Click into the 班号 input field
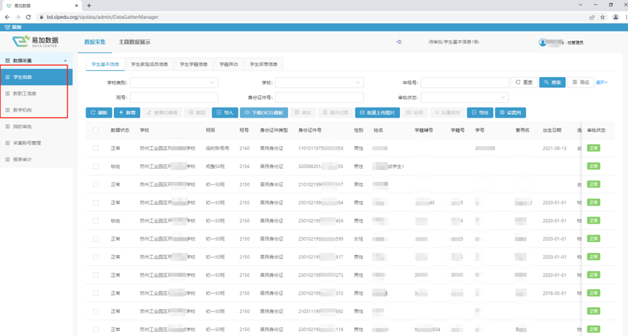Viewport: 628px width, 336px height. pos(174,98)
